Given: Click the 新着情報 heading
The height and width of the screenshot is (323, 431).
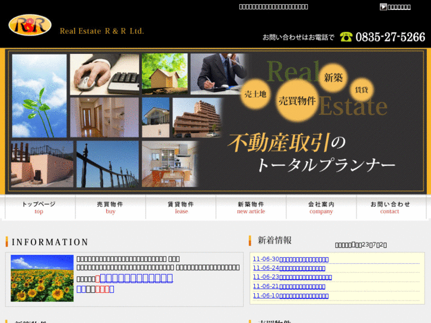Looking at the screenshot, I should 274,240.
